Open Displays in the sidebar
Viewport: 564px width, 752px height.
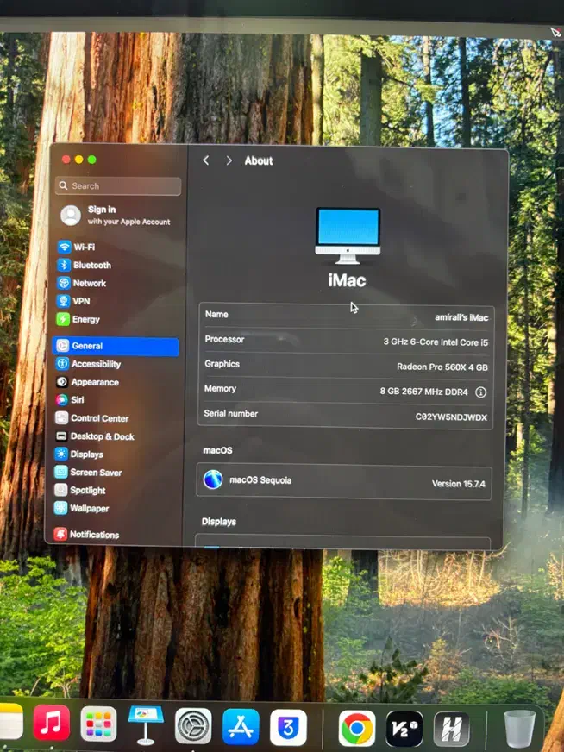point(79,454)
